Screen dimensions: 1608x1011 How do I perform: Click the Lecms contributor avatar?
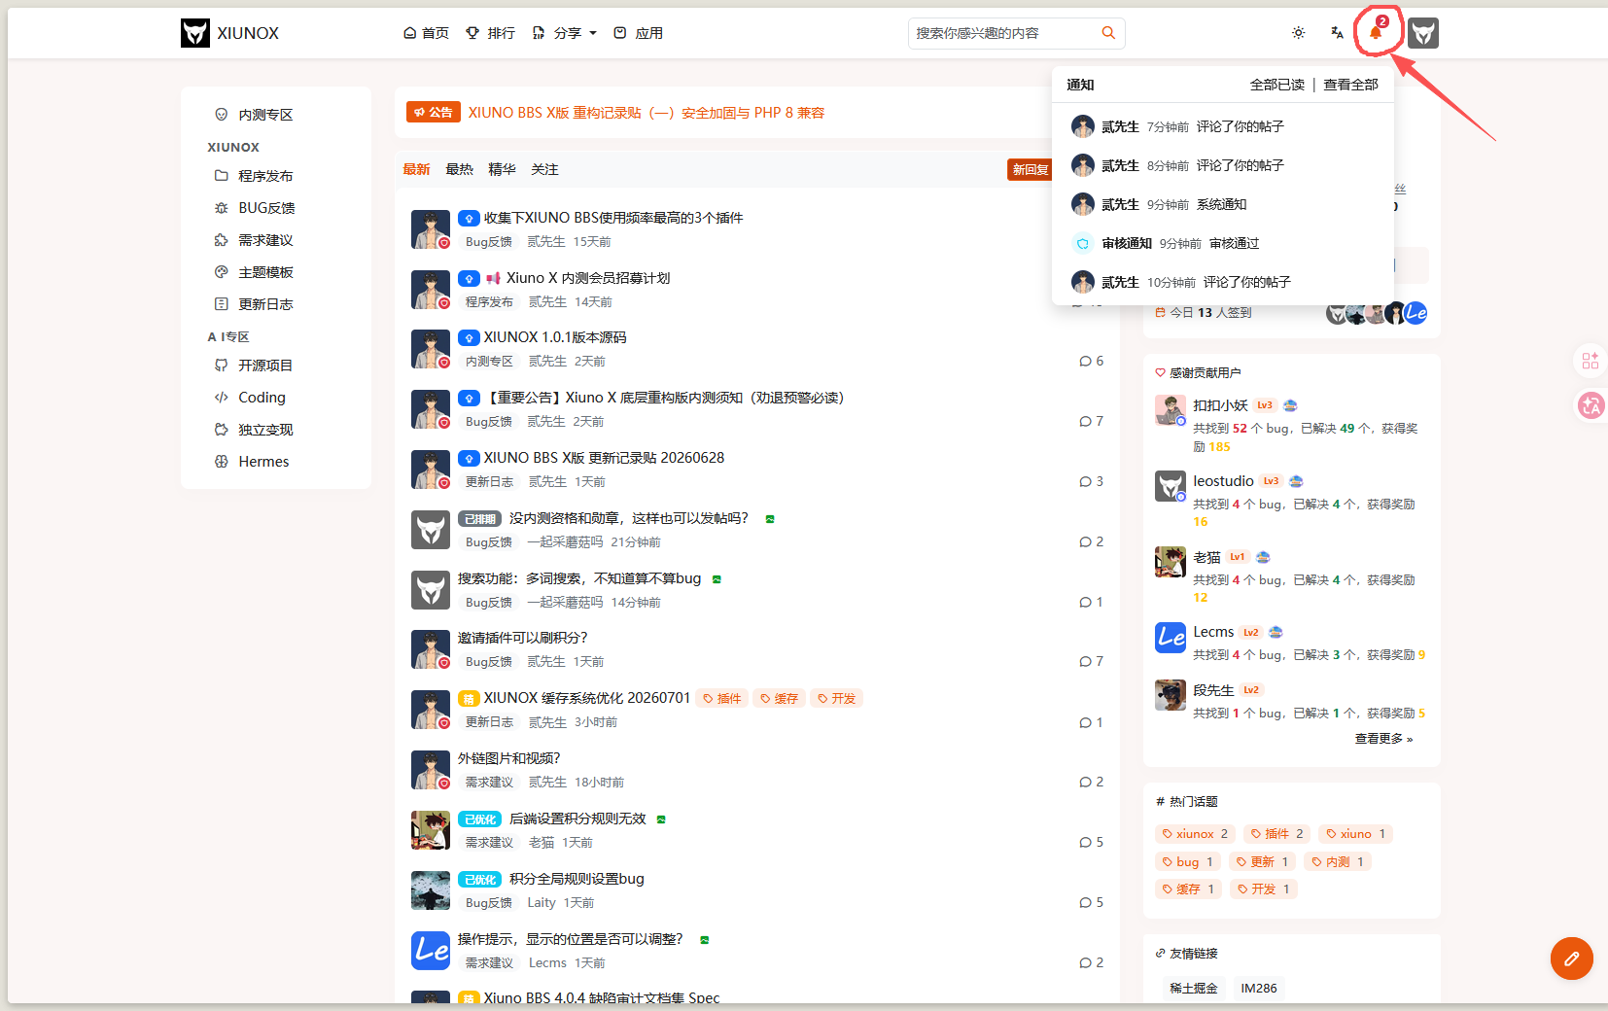coord(1171,637)
